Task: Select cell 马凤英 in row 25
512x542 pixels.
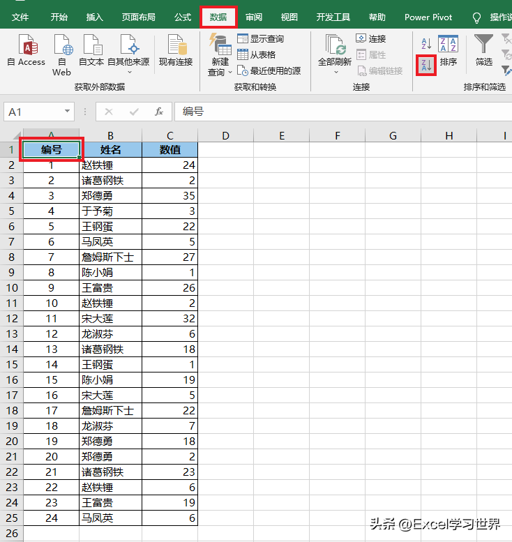Action: tap(110, 518)
